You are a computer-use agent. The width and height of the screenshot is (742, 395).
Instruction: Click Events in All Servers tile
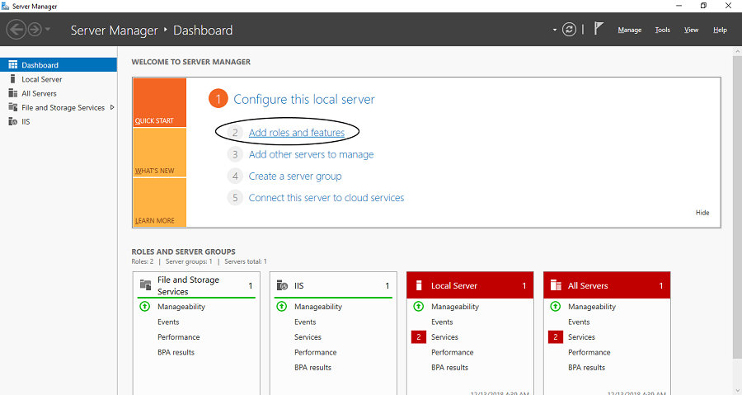point(580,322)
